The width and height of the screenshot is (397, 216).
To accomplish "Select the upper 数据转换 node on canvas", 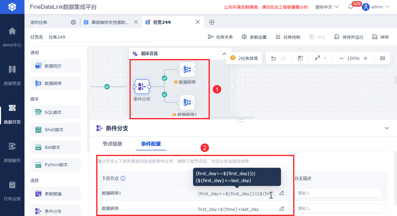I will [x=187, y=70].
